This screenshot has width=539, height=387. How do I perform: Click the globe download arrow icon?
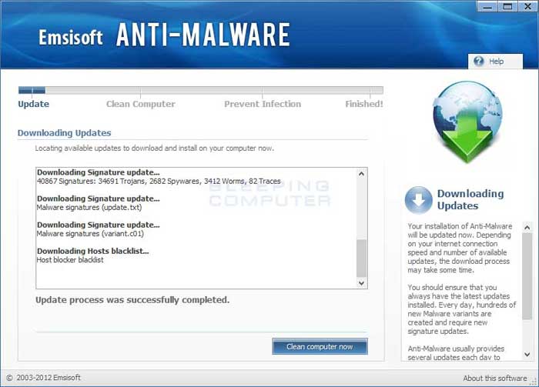click(467, 122)
